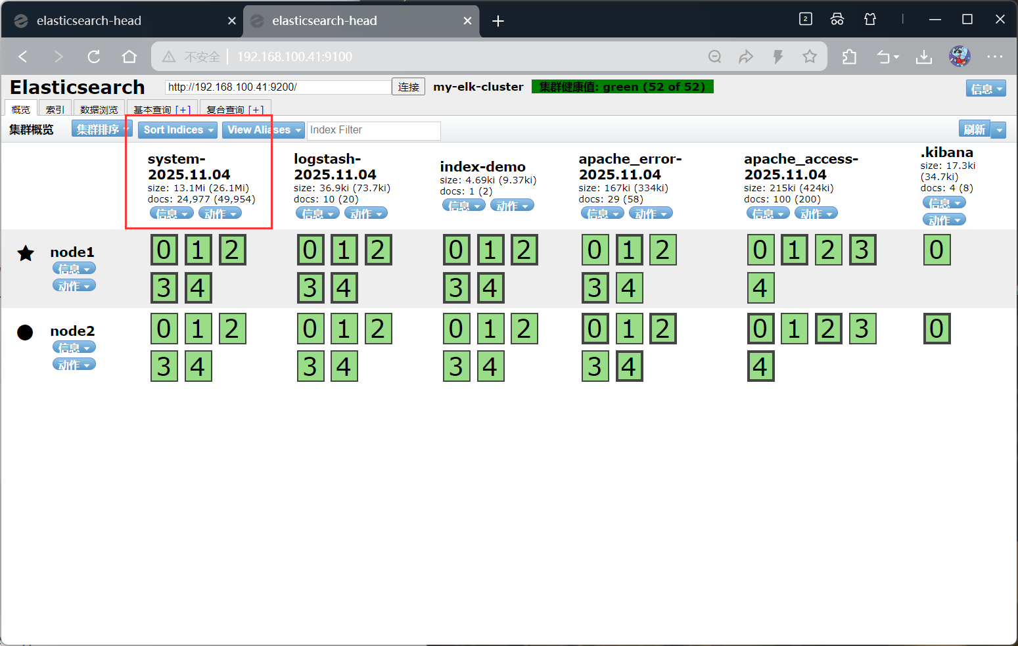Open the downloads panel
This screenshot has width=1018, height=646.
924,57
